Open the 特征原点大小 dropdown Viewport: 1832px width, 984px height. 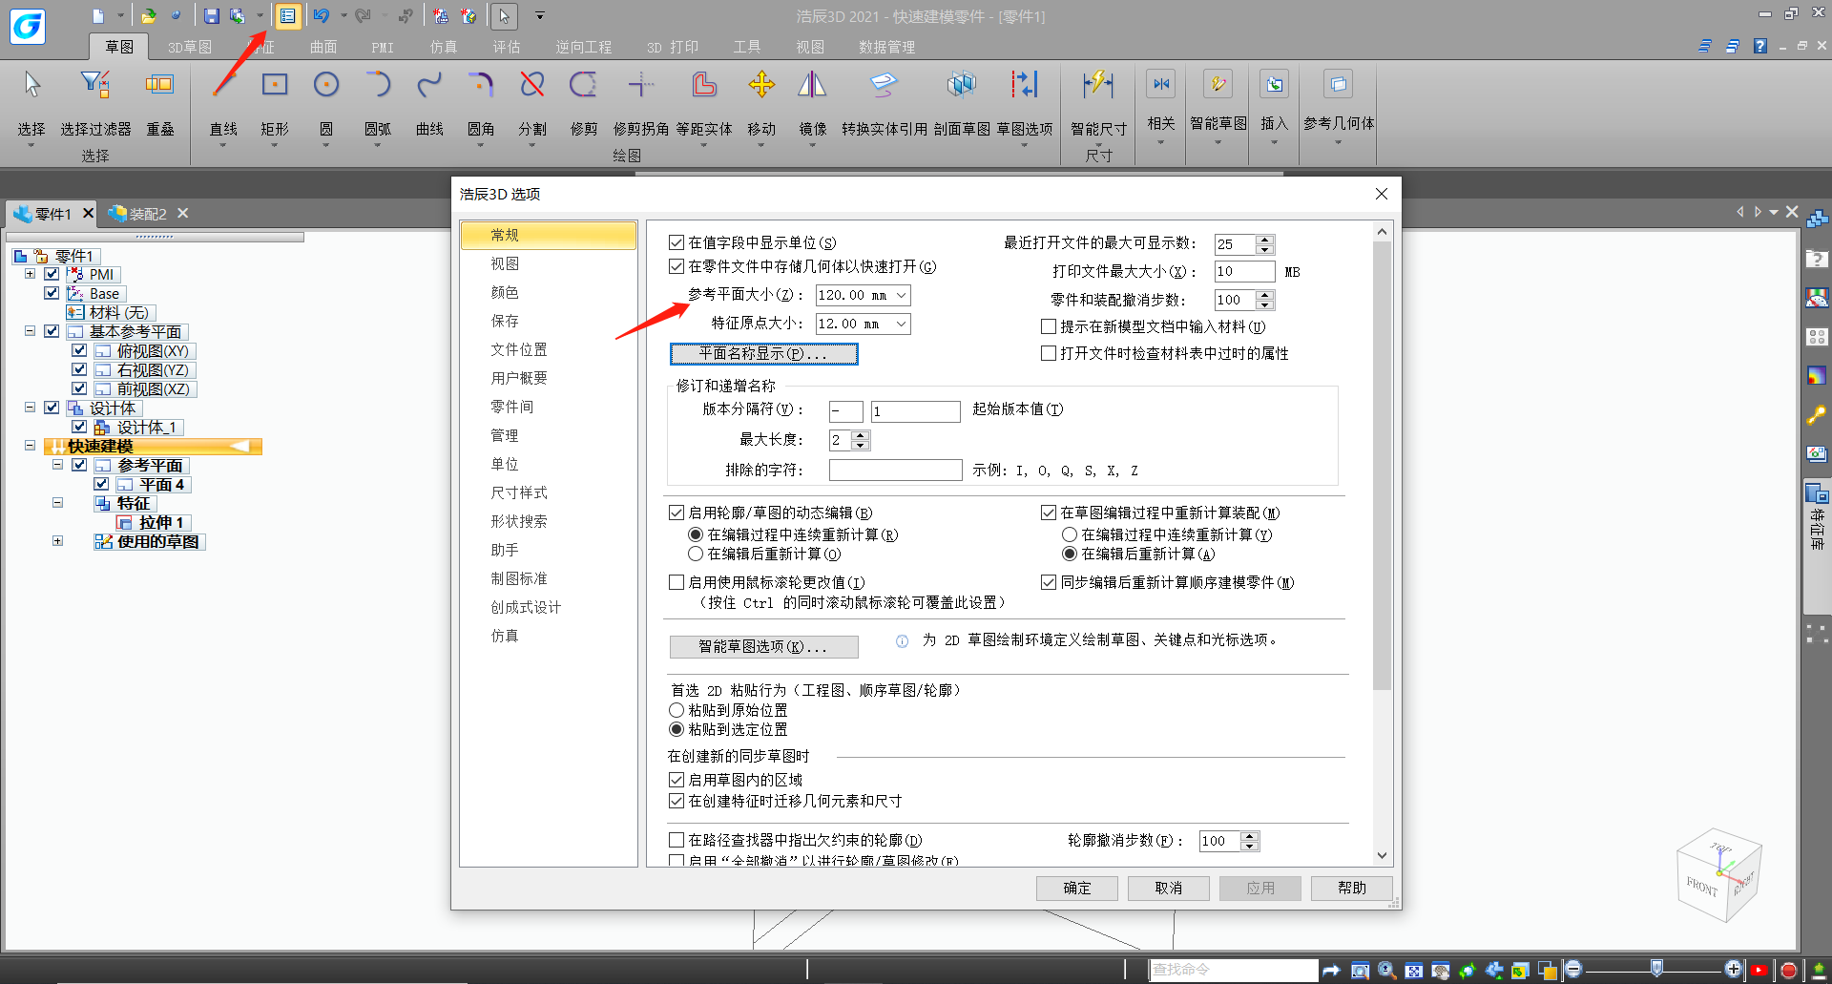point(901,324)
